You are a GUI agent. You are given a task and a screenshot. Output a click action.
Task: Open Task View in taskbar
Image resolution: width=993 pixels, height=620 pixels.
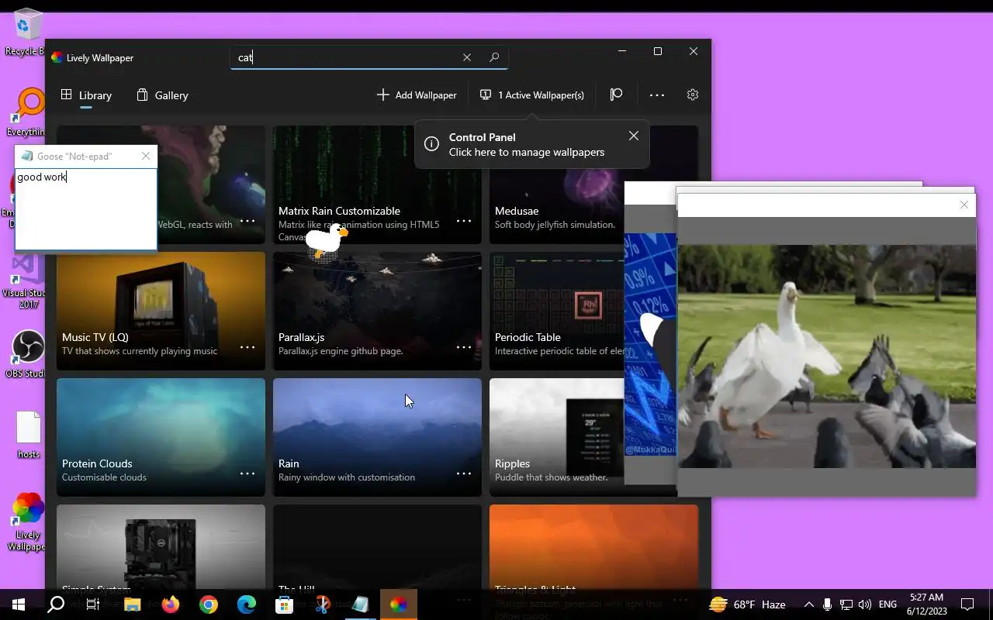click(93, 604)
